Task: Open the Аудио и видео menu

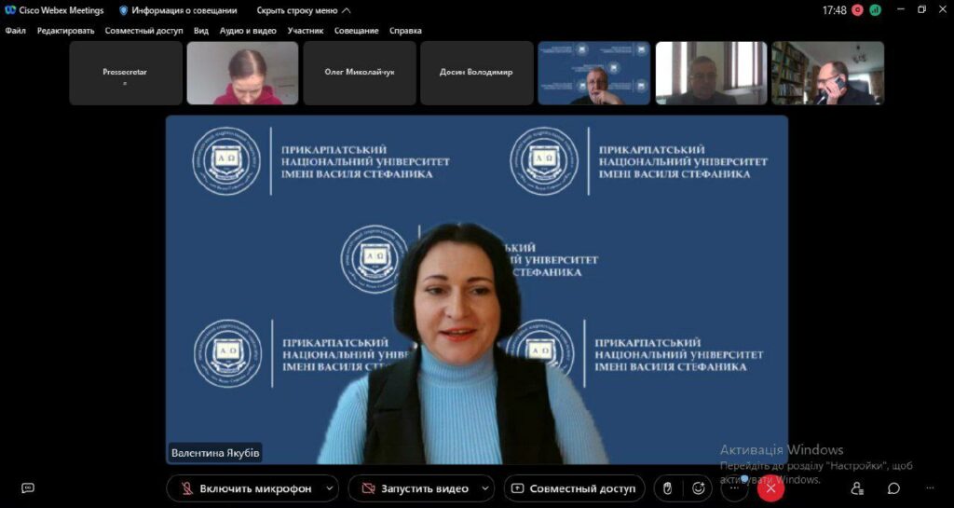Action: click(248, 30)
